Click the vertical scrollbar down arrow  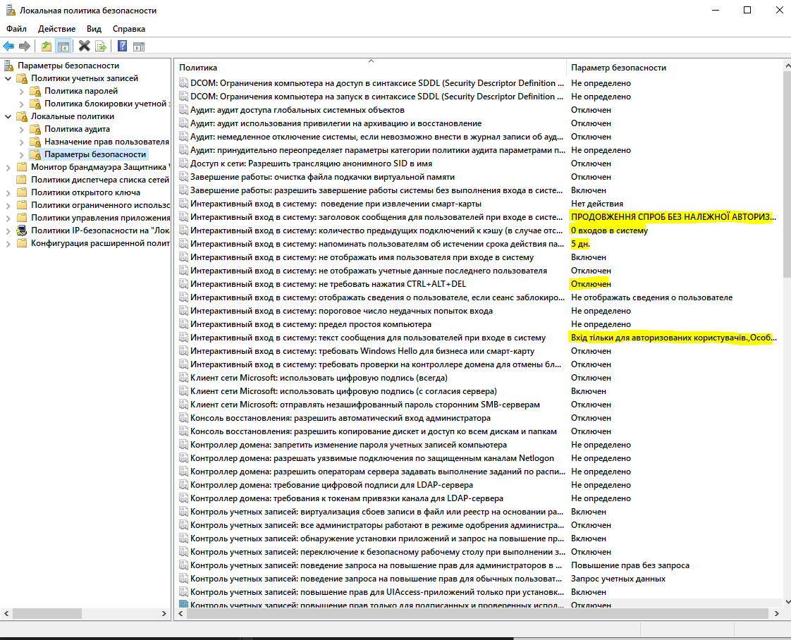pyautogui.click(x=786, y=601)
